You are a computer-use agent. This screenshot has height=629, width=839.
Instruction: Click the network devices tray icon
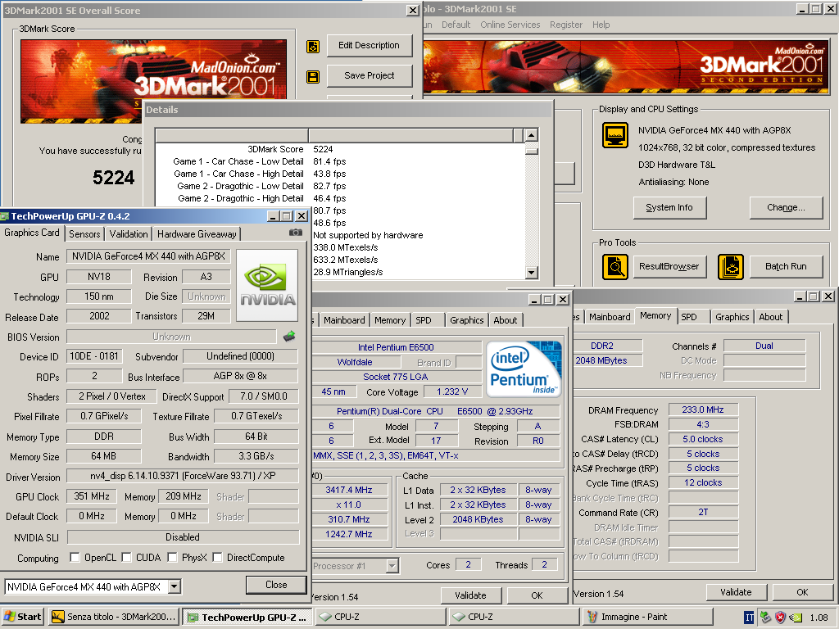click(766, 618)
